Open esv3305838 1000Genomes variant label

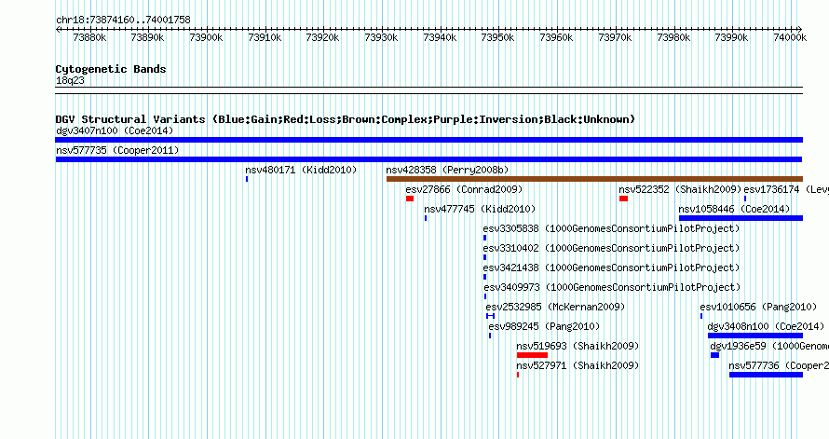(611, 228)
